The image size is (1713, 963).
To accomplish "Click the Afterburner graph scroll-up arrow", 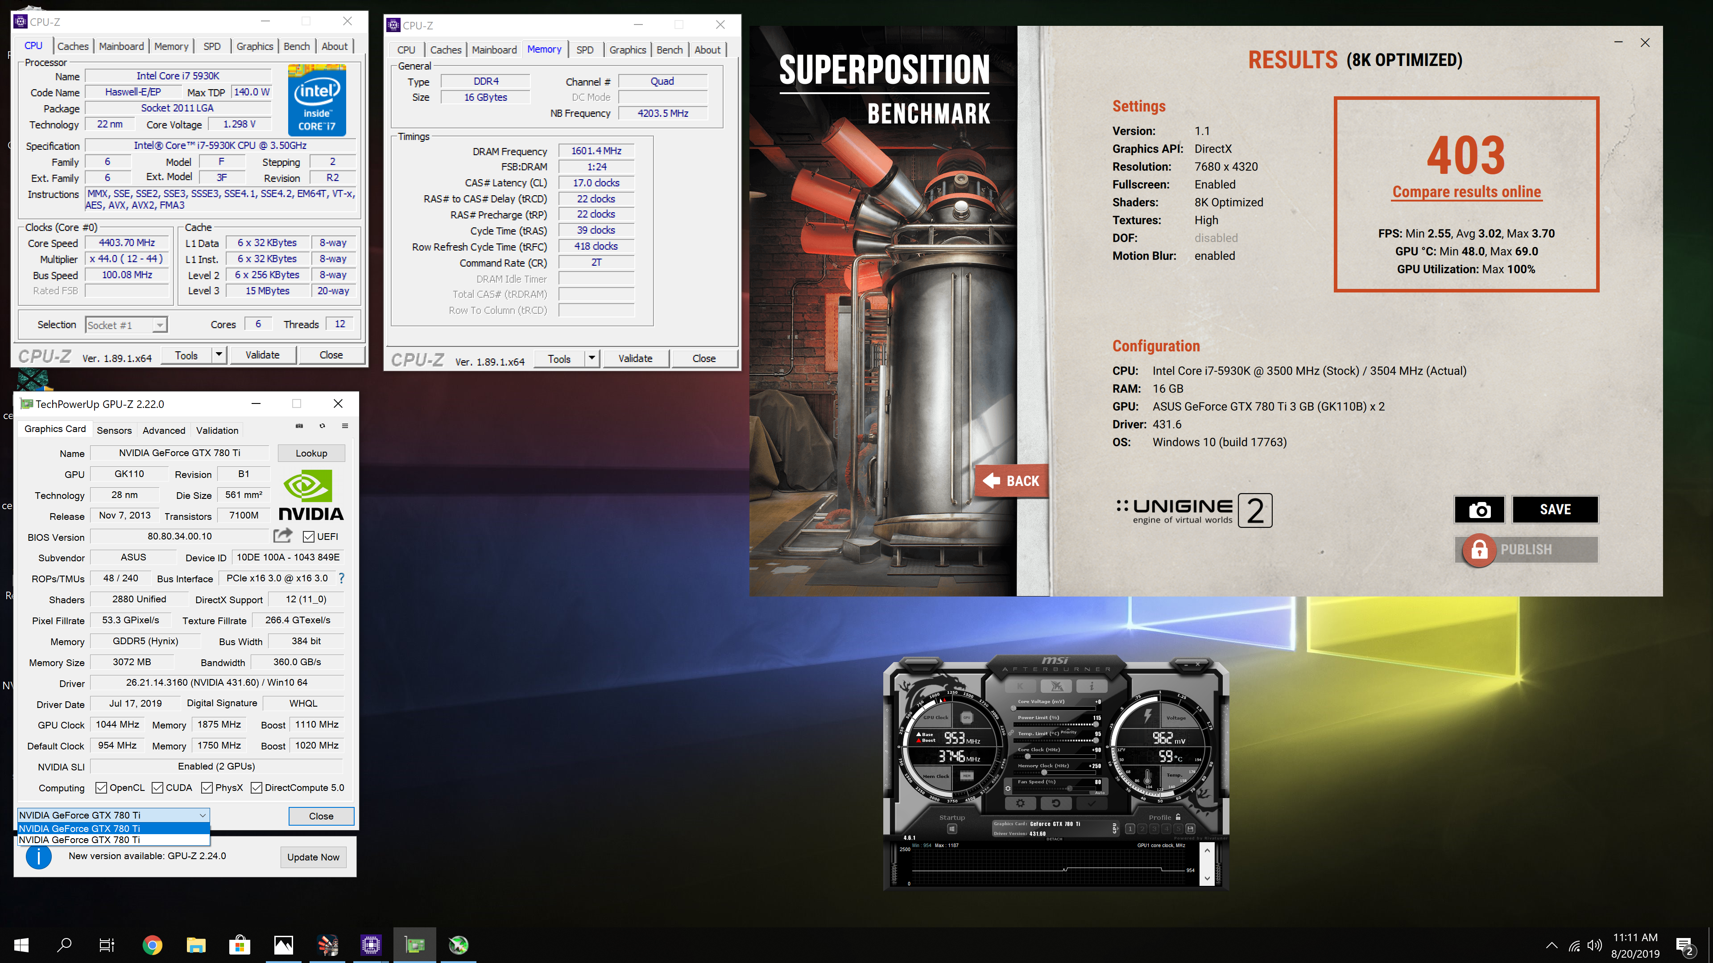I will click(1208, 851).
